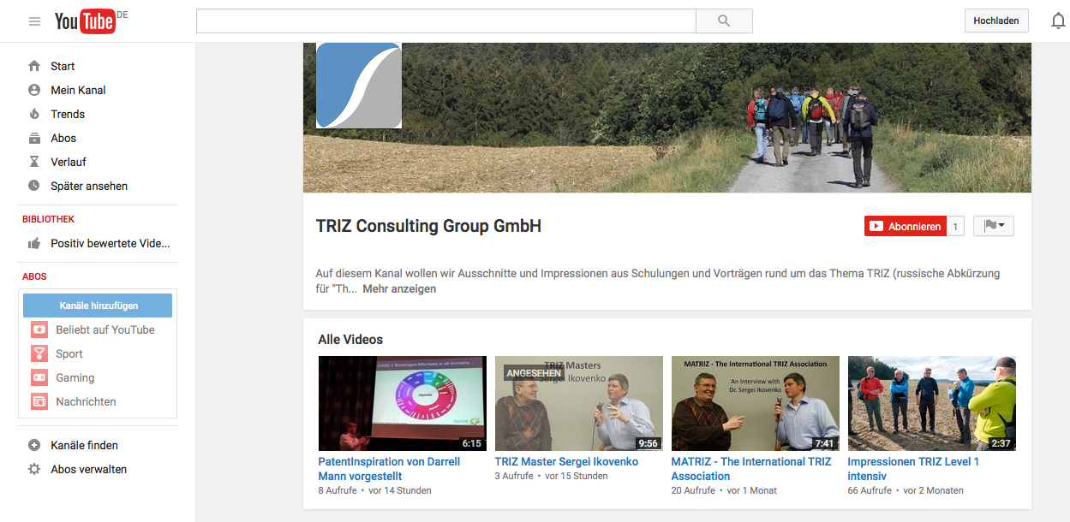Open Mein Kanal in sidebar
The height and width of the screenshot is (522, 1070).
[78, 90]
